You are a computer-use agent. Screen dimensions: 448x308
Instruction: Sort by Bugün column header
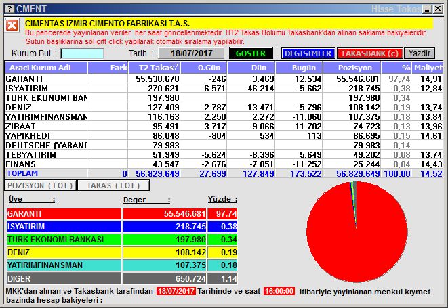(299, 68)
